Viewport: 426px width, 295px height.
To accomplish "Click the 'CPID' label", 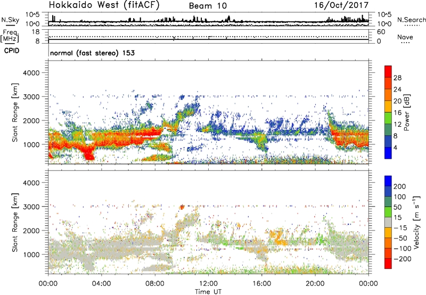I will (12, 51).
